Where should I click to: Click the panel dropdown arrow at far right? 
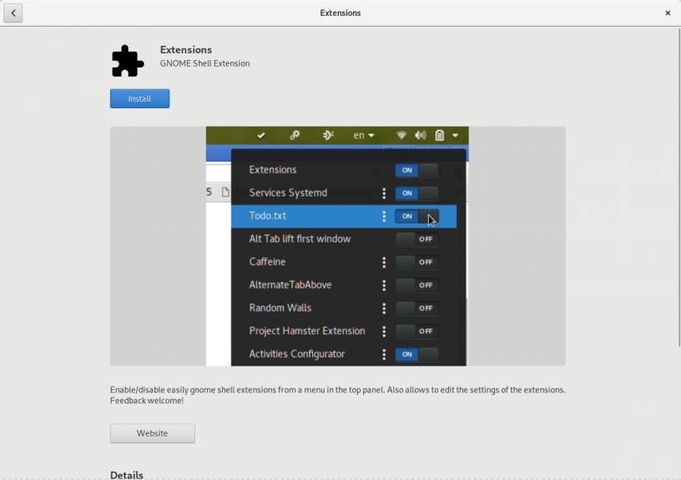456,135
